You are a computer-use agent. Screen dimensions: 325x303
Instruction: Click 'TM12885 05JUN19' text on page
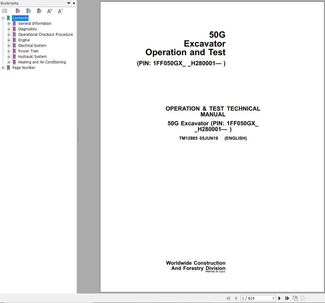(198, 138)
